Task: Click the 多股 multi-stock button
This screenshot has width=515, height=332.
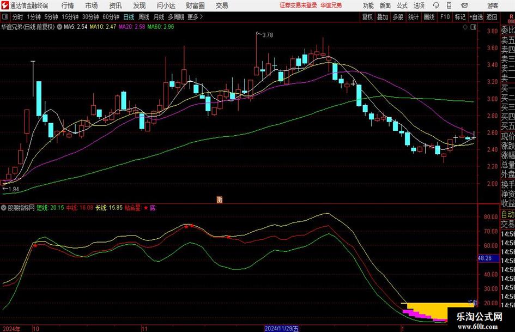Action: tap(398, 17)
